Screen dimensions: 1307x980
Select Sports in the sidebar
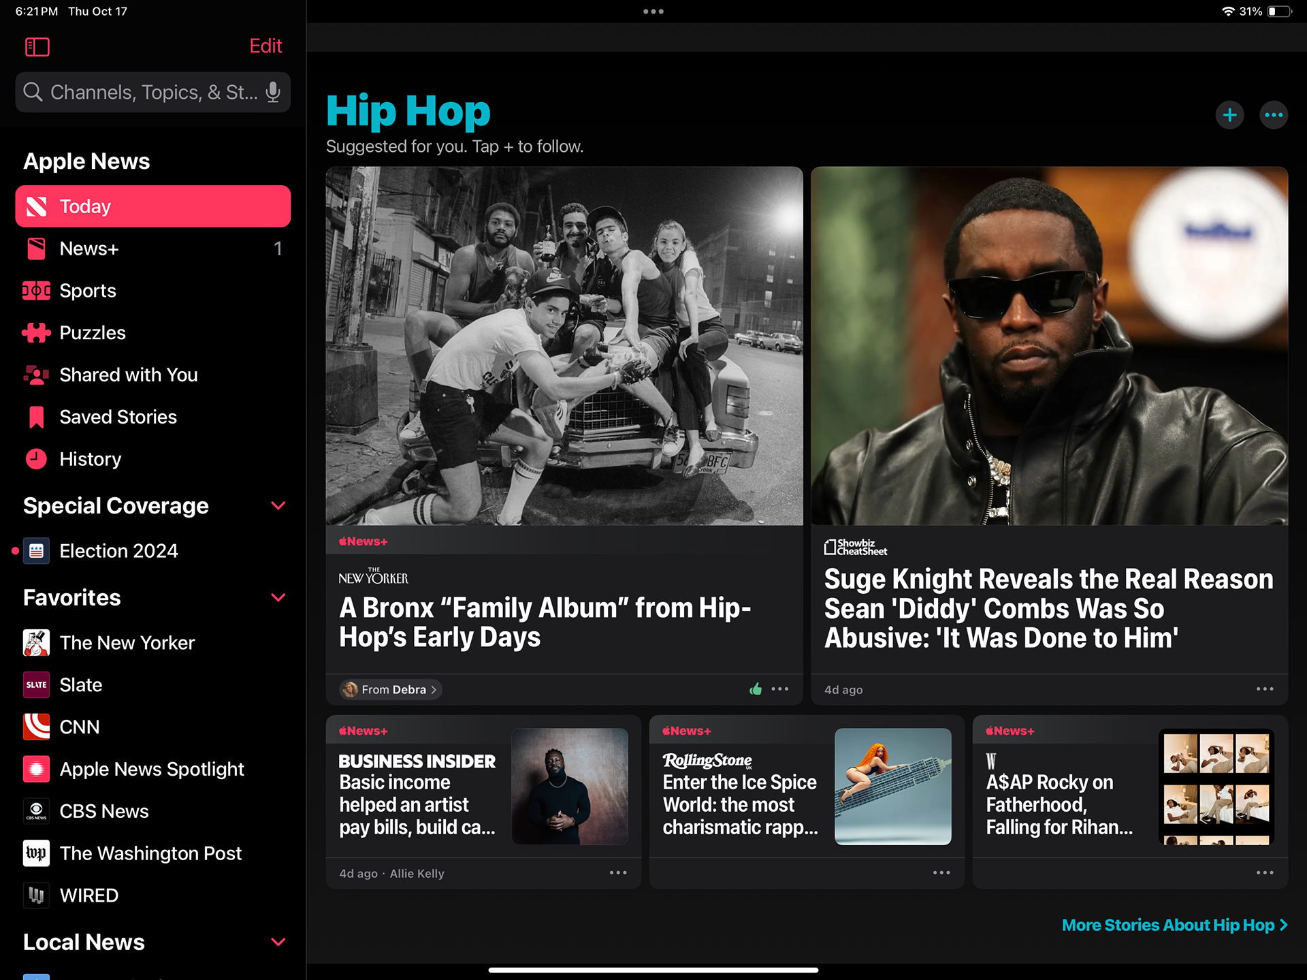pos(87,291)
